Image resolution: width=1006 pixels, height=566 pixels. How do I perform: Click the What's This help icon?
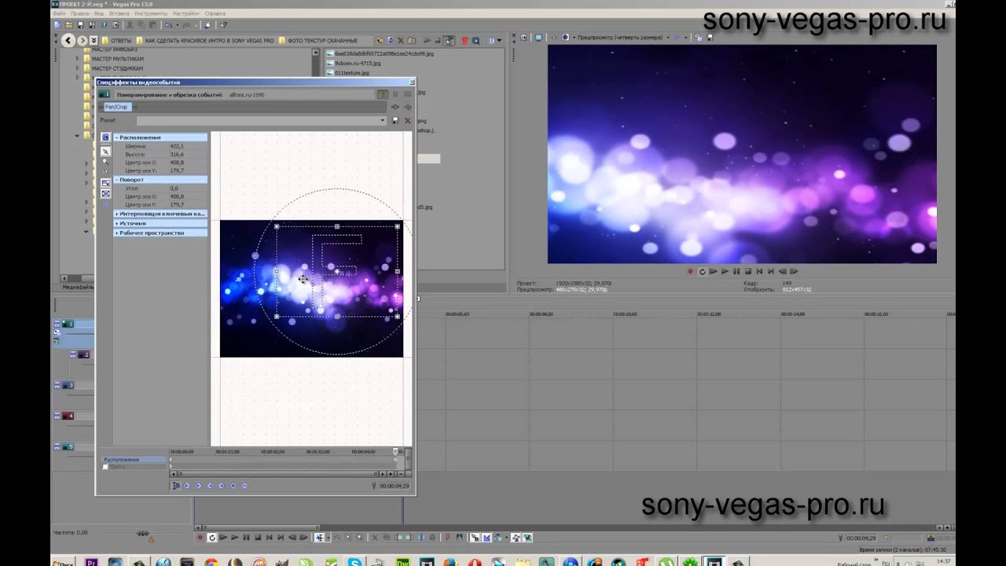pyautogui.click(x=223, y=25)
